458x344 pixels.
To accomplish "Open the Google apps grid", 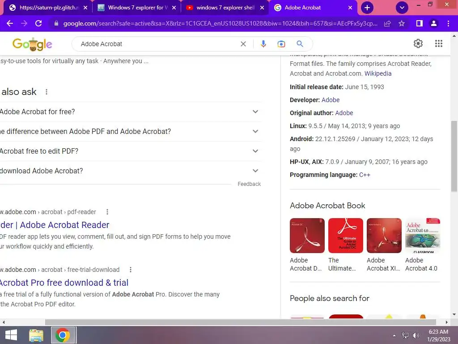I will pyautogui.click(x=438, y=43).
